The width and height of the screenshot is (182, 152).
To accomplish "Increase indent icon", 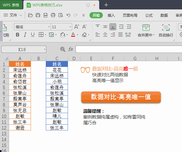I will pos(129,27).
